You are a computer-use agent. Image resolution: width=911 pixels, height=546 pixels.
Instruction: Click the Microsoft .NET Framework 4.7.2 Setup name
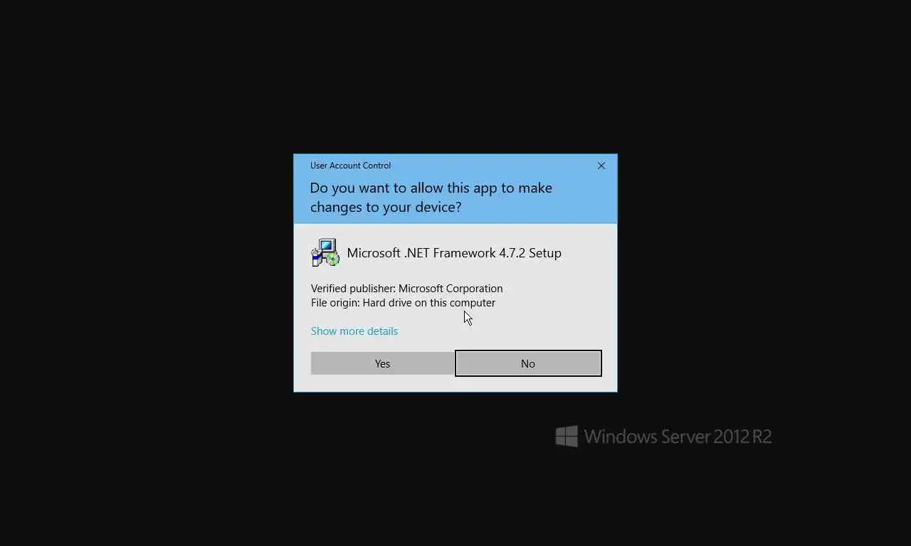[x=454, y=253]
